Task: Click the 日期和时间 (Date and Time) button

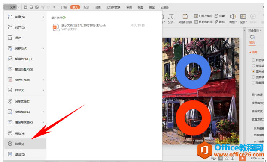Action: pyautogui.click(x=203, y=22)
